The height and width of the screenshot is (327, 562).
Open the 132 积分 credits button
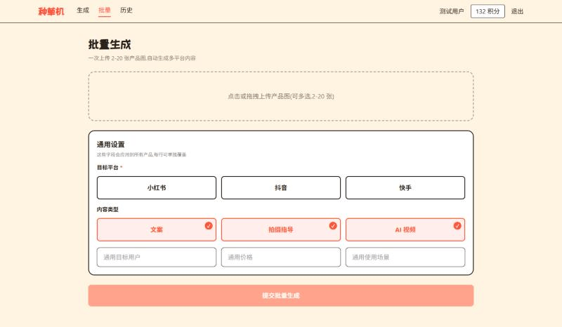488,11
